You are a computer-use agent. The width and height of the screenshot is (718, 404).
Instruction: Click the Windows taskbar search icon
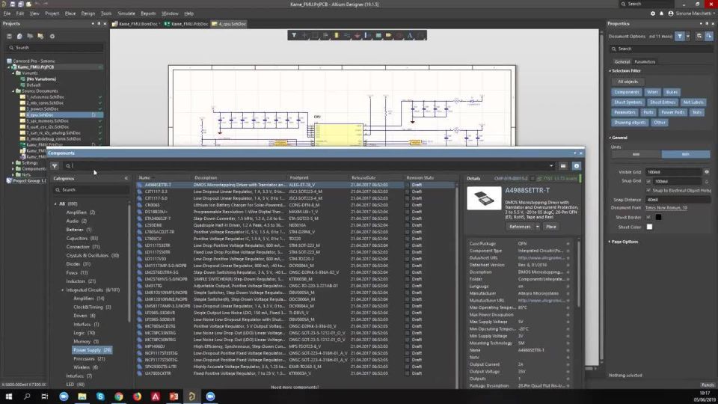(x=27, y=397)
